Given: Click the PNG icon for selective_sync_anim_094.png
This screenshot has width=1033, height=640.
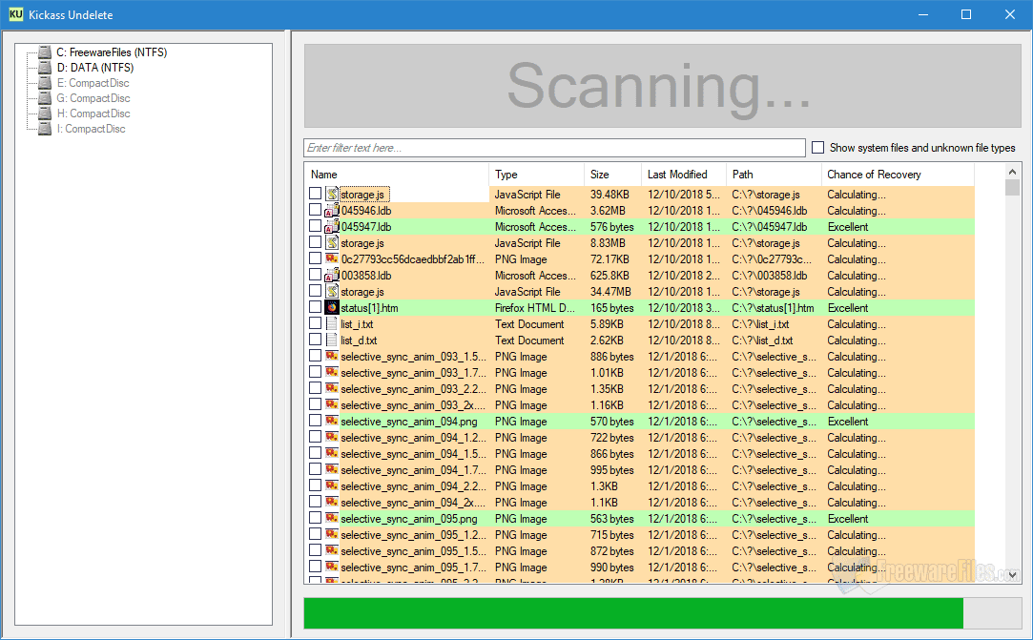Looking at the screenshot, I should (332, 422).
